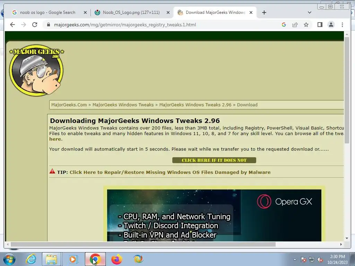Select the Download MajorGeeks Windows tab
Image resolution: width=355 pixels, height=266 pixels.
pyautogui.click(x=215, y=12)
